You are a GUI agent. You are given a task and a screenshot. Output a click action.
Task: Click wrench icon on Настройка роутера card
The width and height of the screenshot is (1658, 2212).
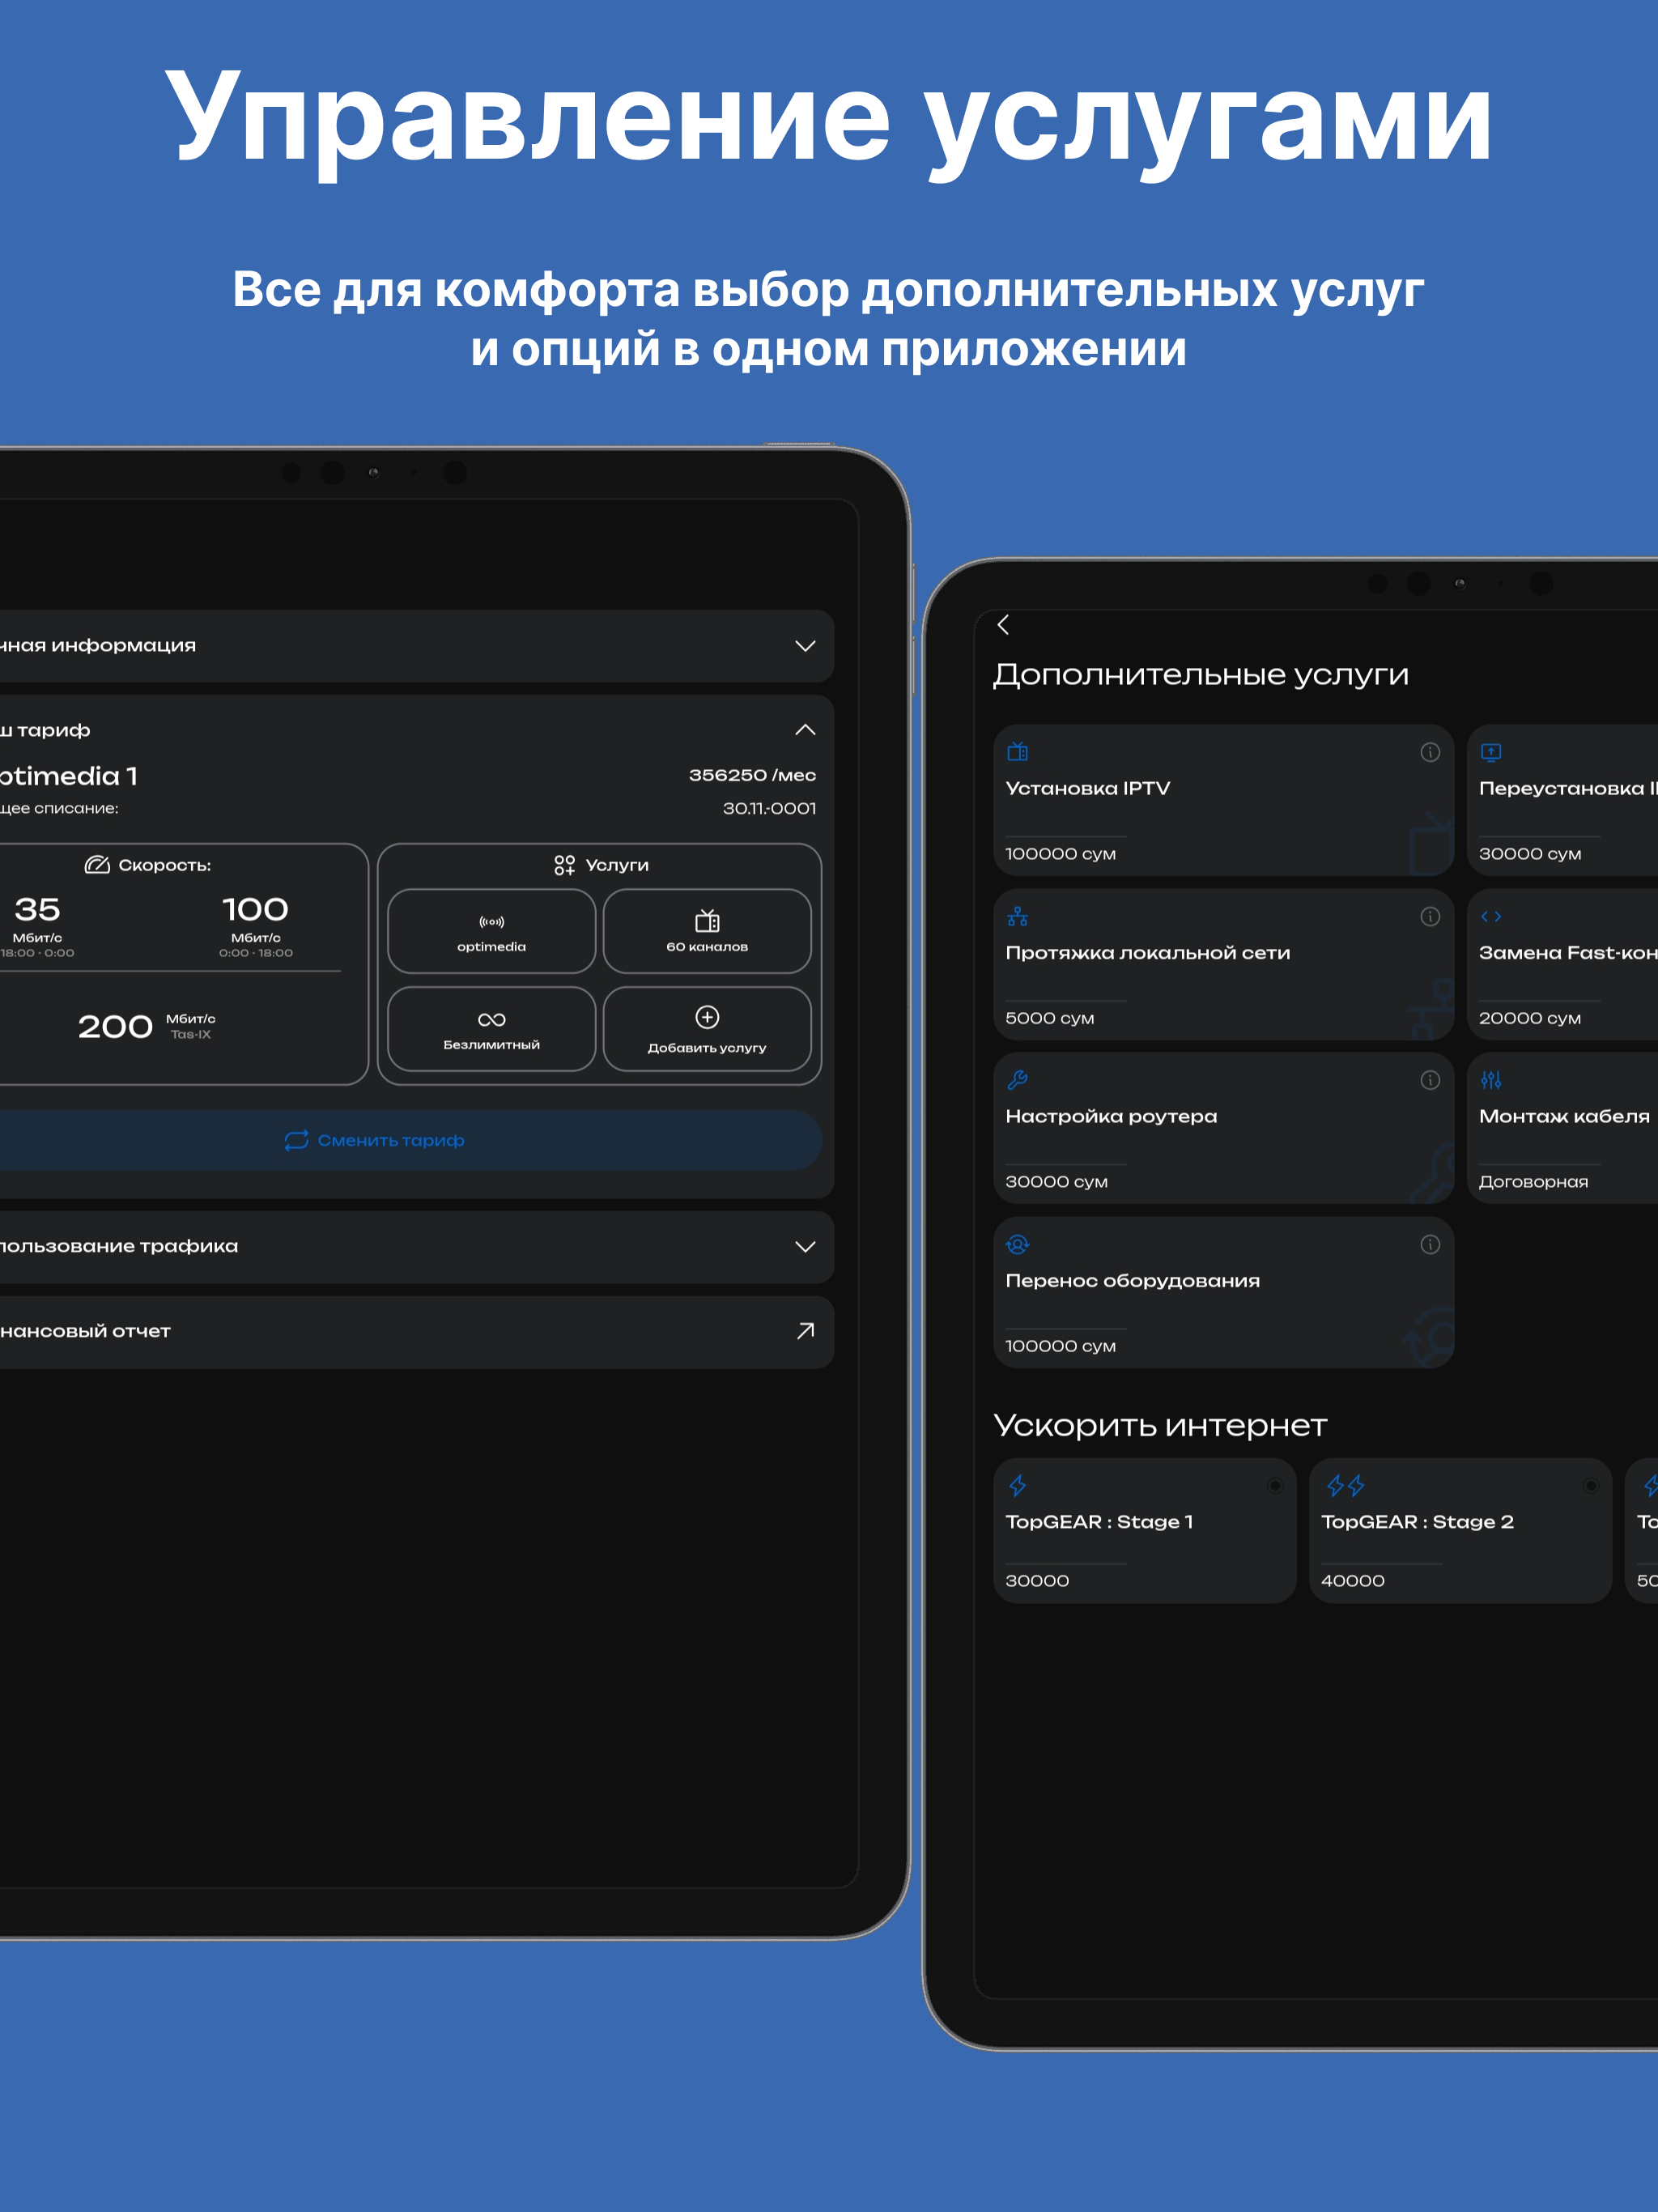tap(1017, 1080)
